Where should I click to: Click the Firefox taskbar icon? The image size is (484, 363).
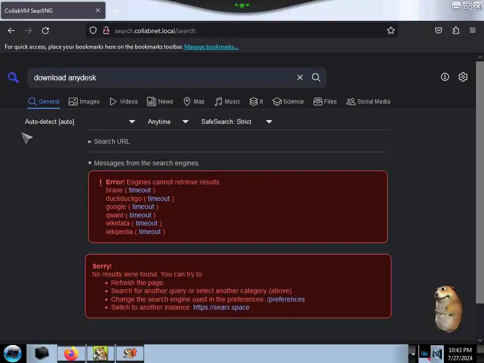click(71, 354)
